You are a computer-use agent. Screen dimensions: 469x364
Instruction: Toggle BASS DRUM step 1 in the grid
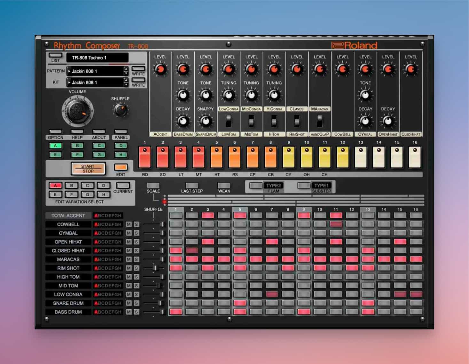tap(176, 312)
